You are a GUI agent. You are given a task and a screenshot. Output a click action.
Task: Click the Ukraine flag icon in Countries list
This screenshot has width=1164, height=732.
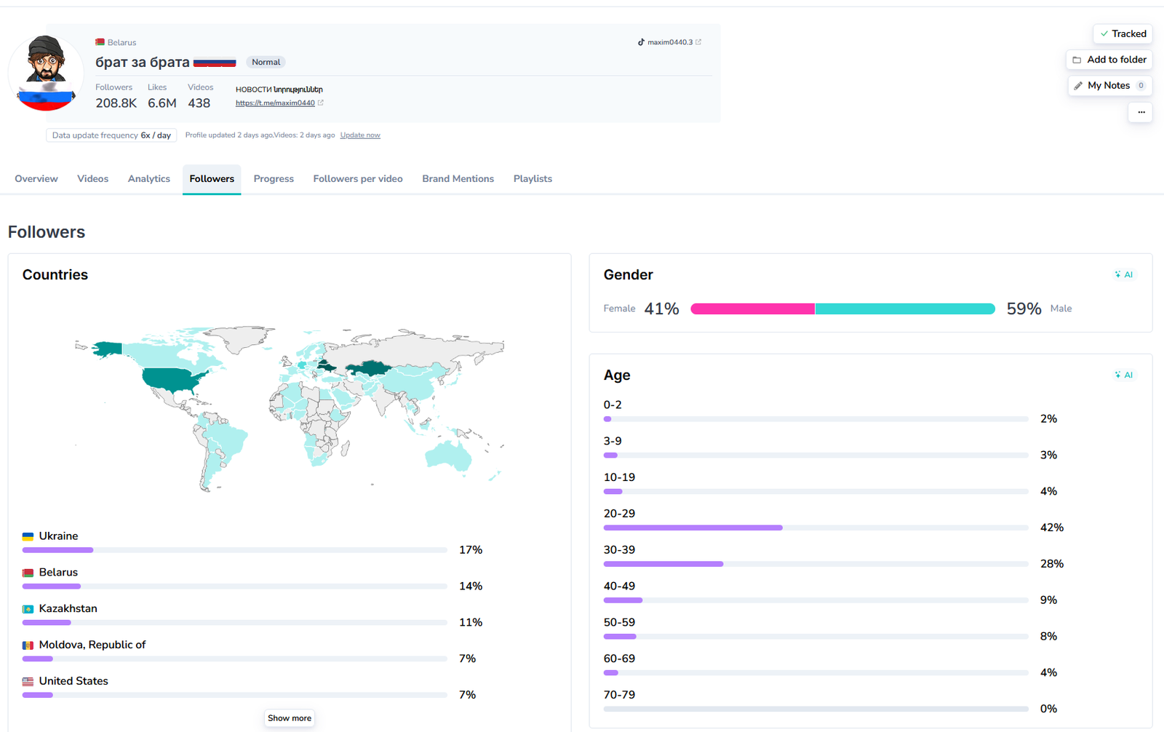coord(28,536)
